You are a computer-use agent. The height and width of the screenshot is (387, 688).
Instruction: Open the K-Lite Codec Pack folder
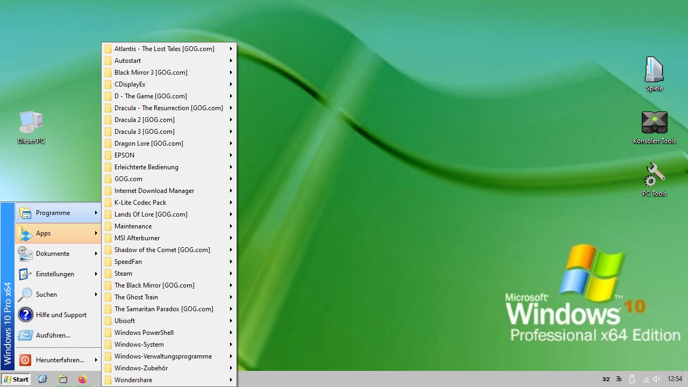(x=169, y=203)
